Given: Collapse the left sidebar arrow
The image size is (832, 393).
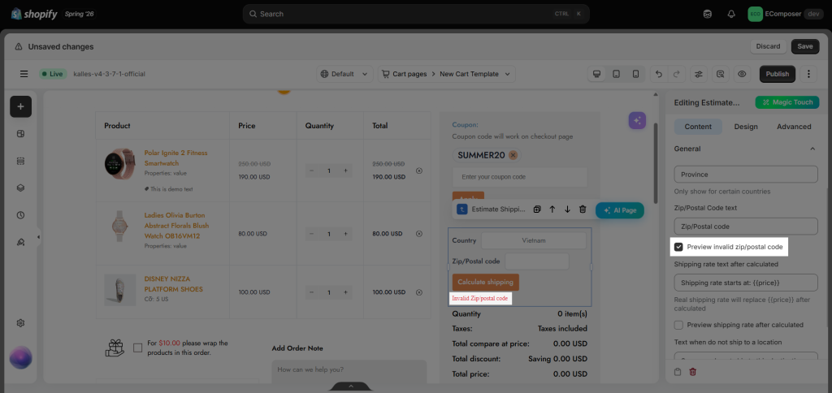Looking at the screenshot, I should [x=38, y=237].
